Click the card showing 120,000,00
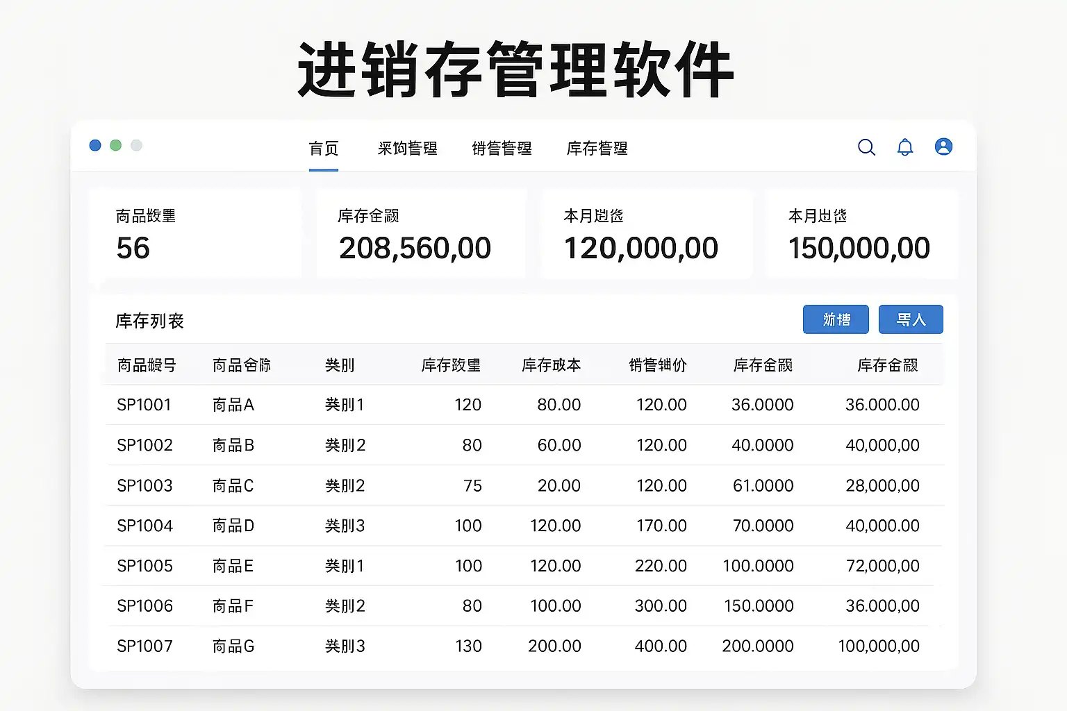The image size is (1067, 711). tap(646, 234)
